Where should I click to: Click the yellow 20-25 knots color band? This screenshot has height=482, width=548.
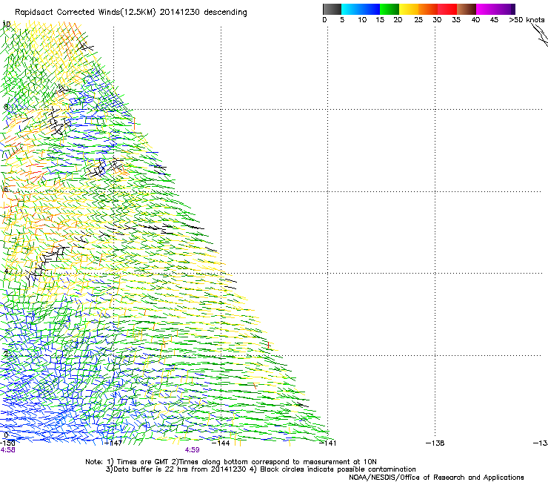[x=409, y=9]
